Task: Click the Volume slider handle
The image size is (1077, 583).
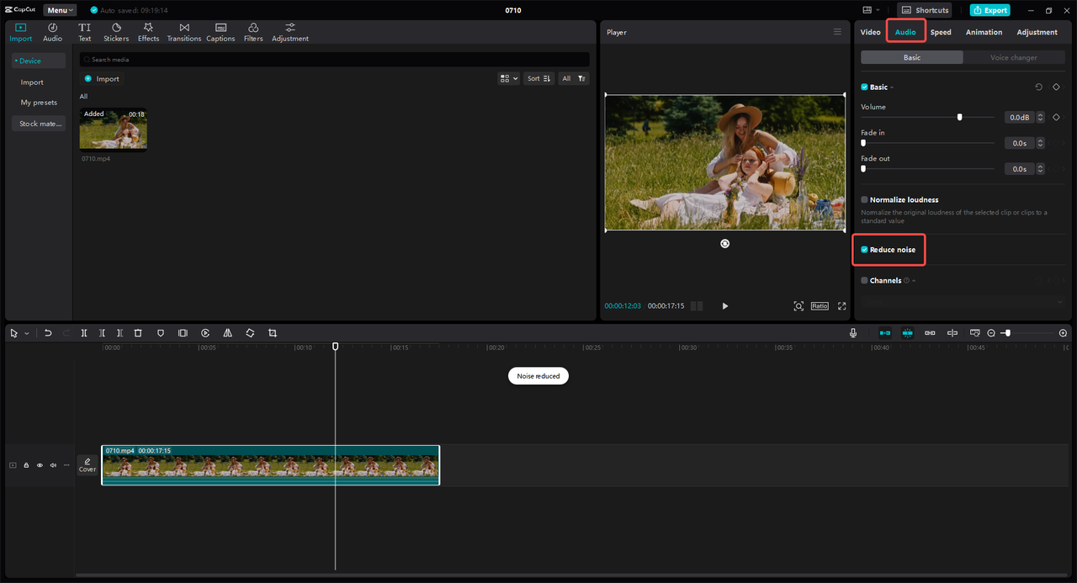Action: pos(959,118)
